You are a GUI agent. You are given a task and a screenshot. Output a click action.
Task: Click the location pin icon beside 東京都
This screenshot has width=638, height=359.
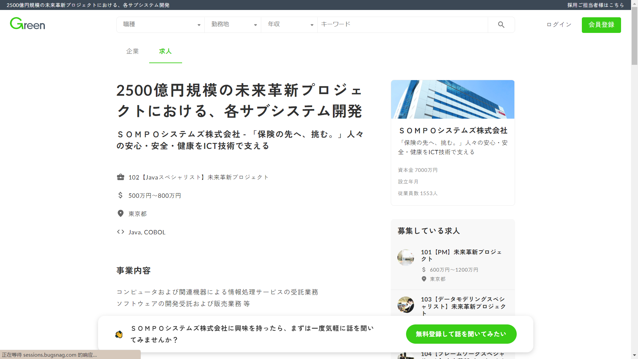121,213
